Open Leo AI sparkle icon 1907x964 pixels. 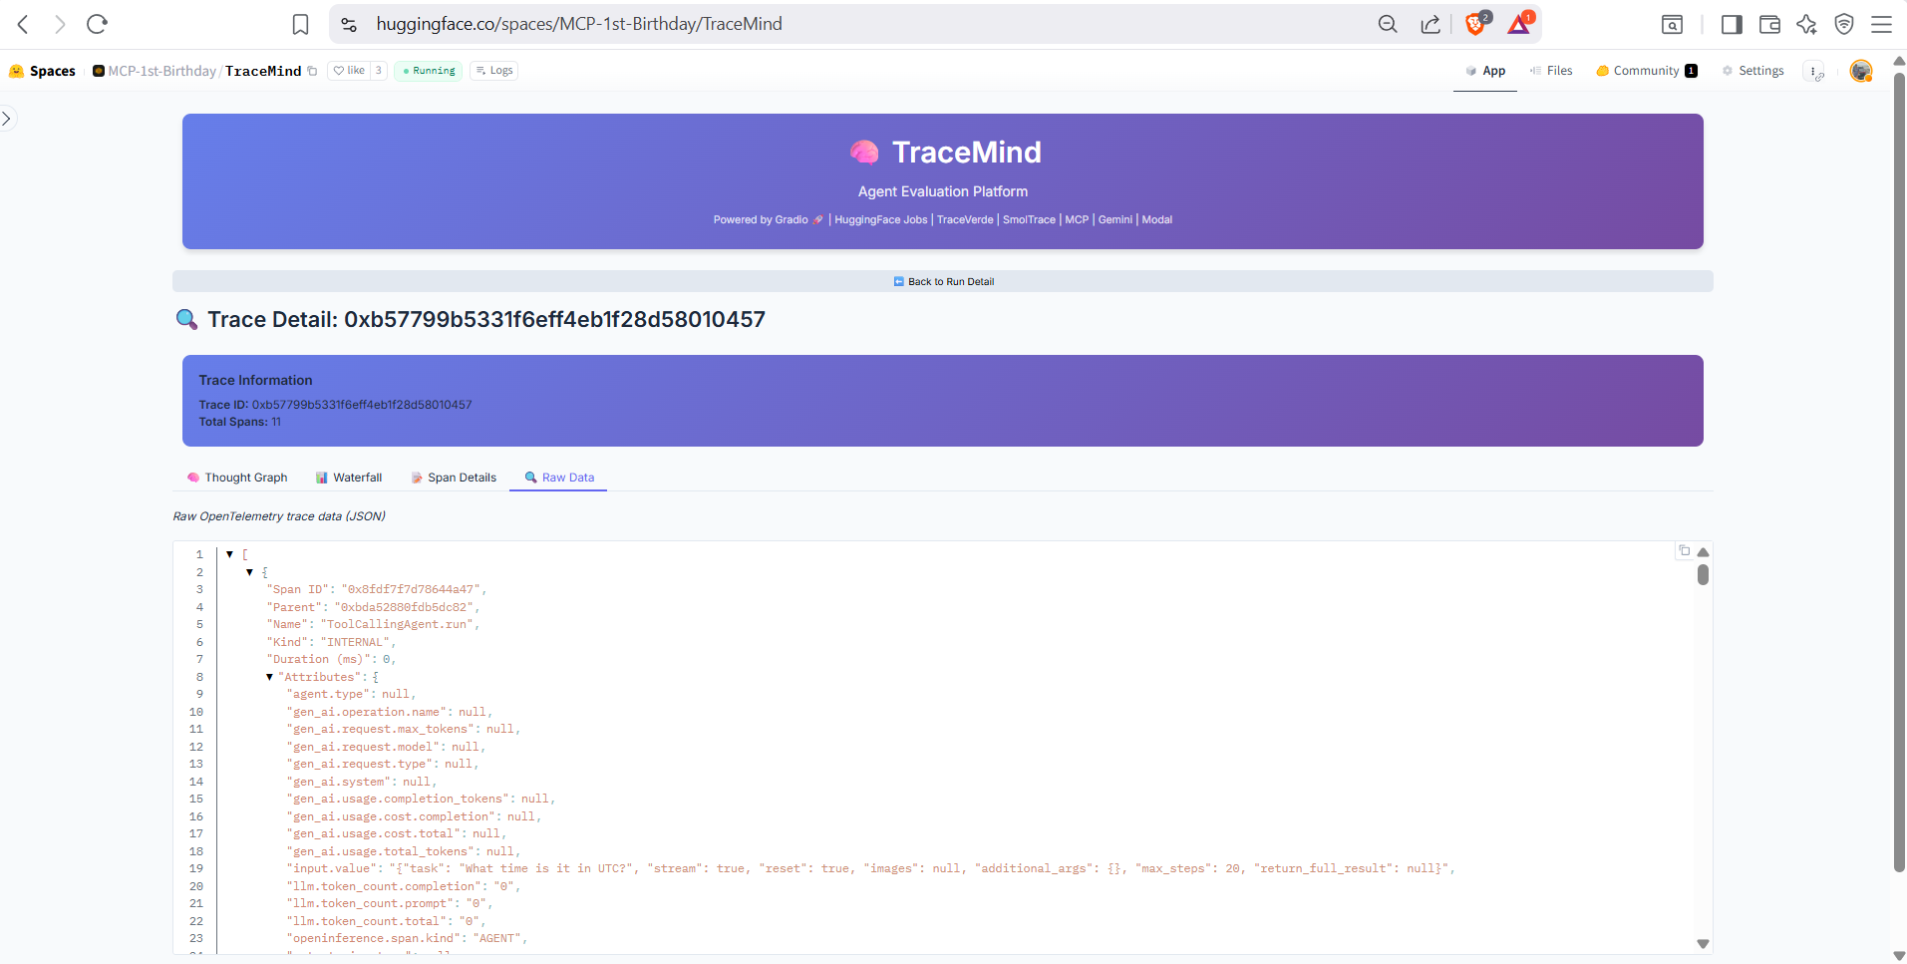tap(1806, 24)
